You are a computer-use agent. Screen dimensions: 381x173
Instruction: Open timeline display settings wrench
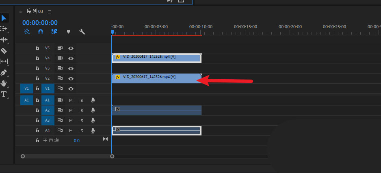point(82,32)
